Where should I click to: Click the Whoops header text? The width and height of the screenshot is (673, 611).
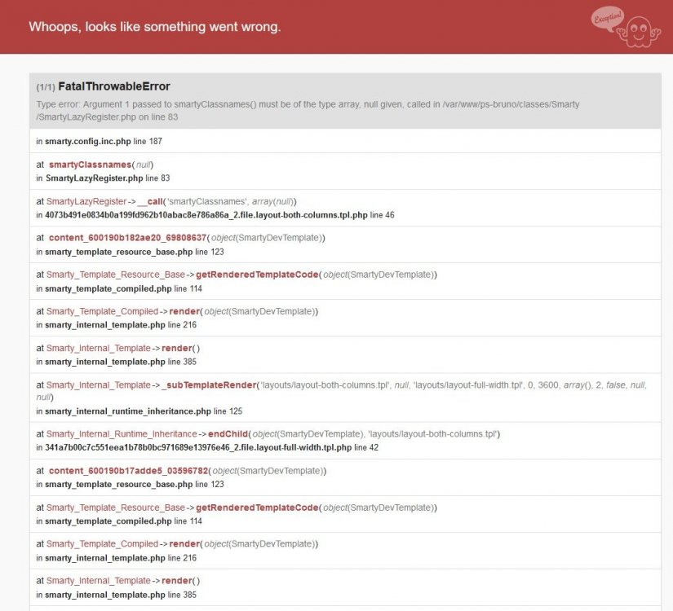point(155,27)
